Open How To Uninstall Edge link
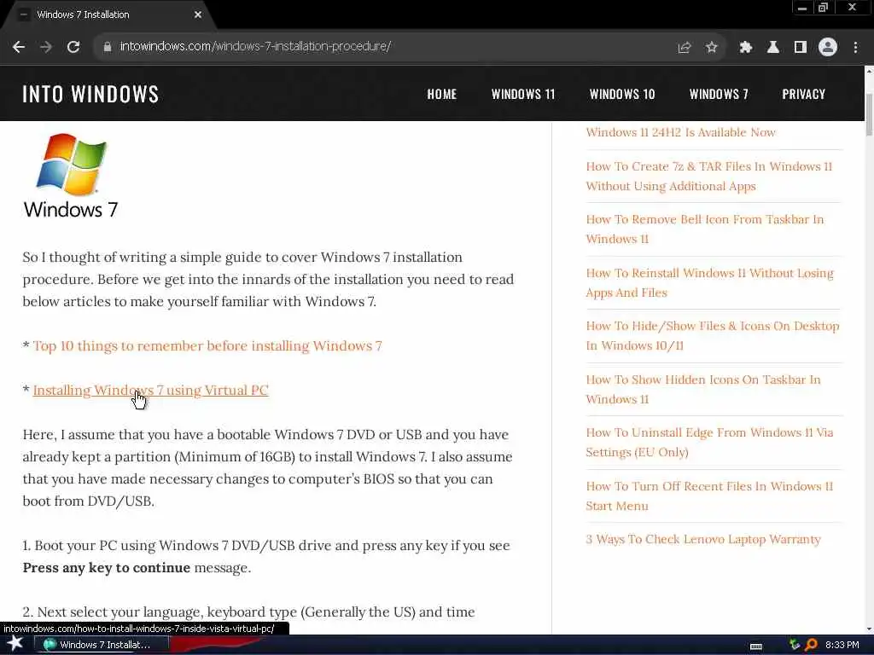Viewport: 874px width, 655px height. click(709, 443)
